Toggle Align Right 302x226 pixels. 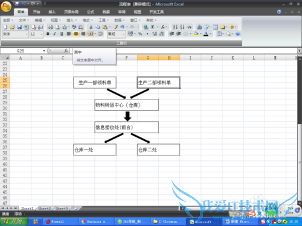[83, 34]
